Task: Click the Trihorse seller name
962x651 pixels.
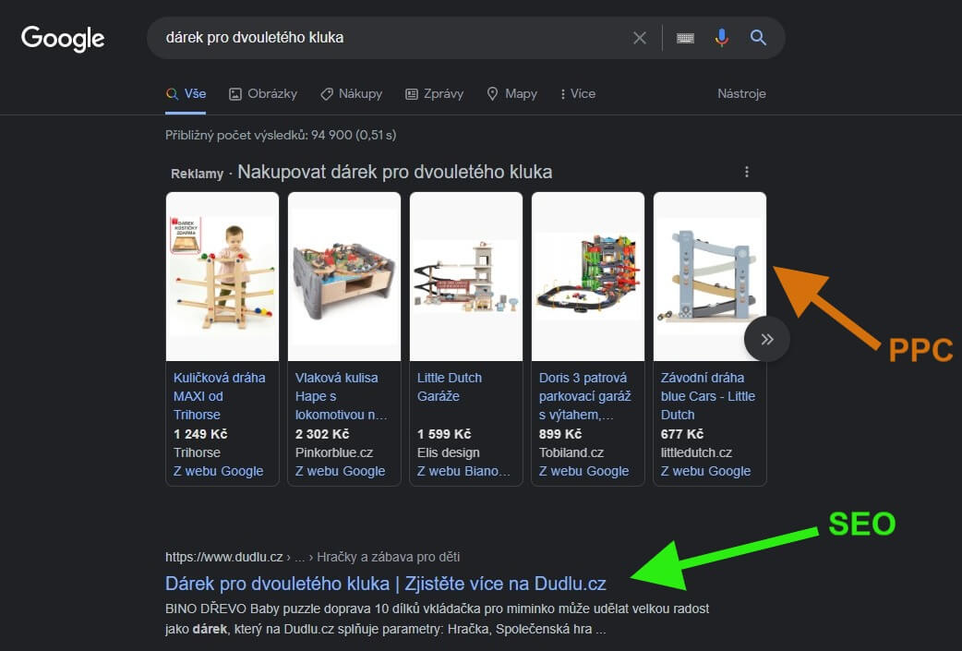Action: tap(197, 452)
